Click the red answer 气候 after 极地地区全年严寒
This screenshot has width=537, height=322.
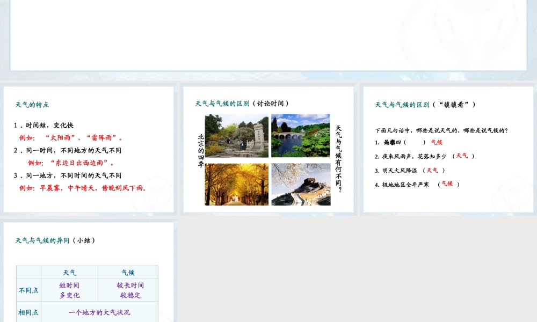pos(447,184)
